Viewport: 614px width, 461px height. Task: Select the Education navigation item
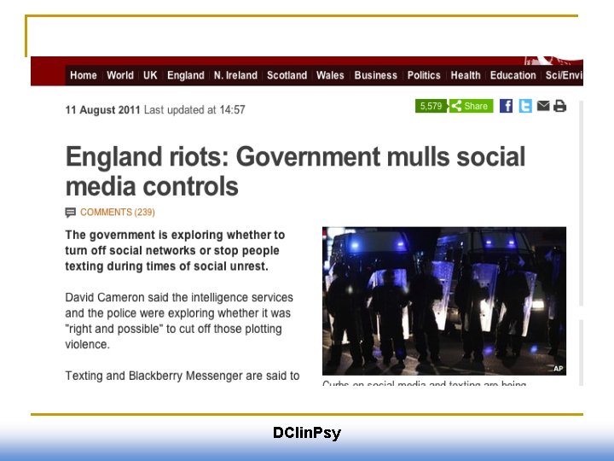[x=513, y=75]
